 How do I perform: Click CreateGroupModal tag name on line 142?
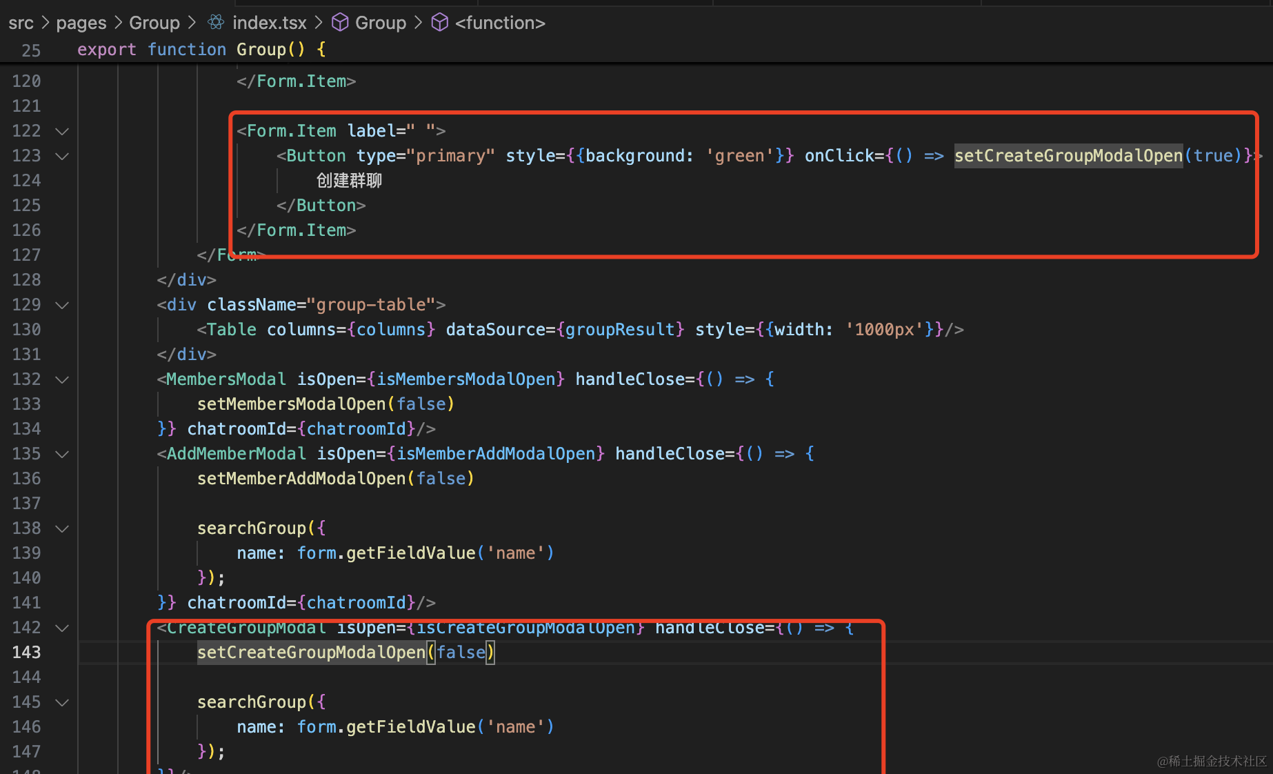click(x=246, y=628)
